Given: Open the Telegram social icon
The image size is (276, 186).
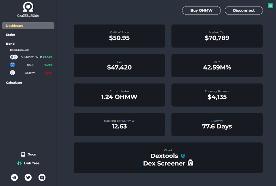Looking at the screenshot, I should 14,177.
